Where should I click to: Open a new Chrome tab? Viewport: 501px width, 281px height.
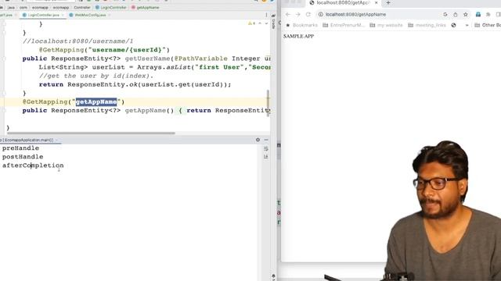point(388,2)
